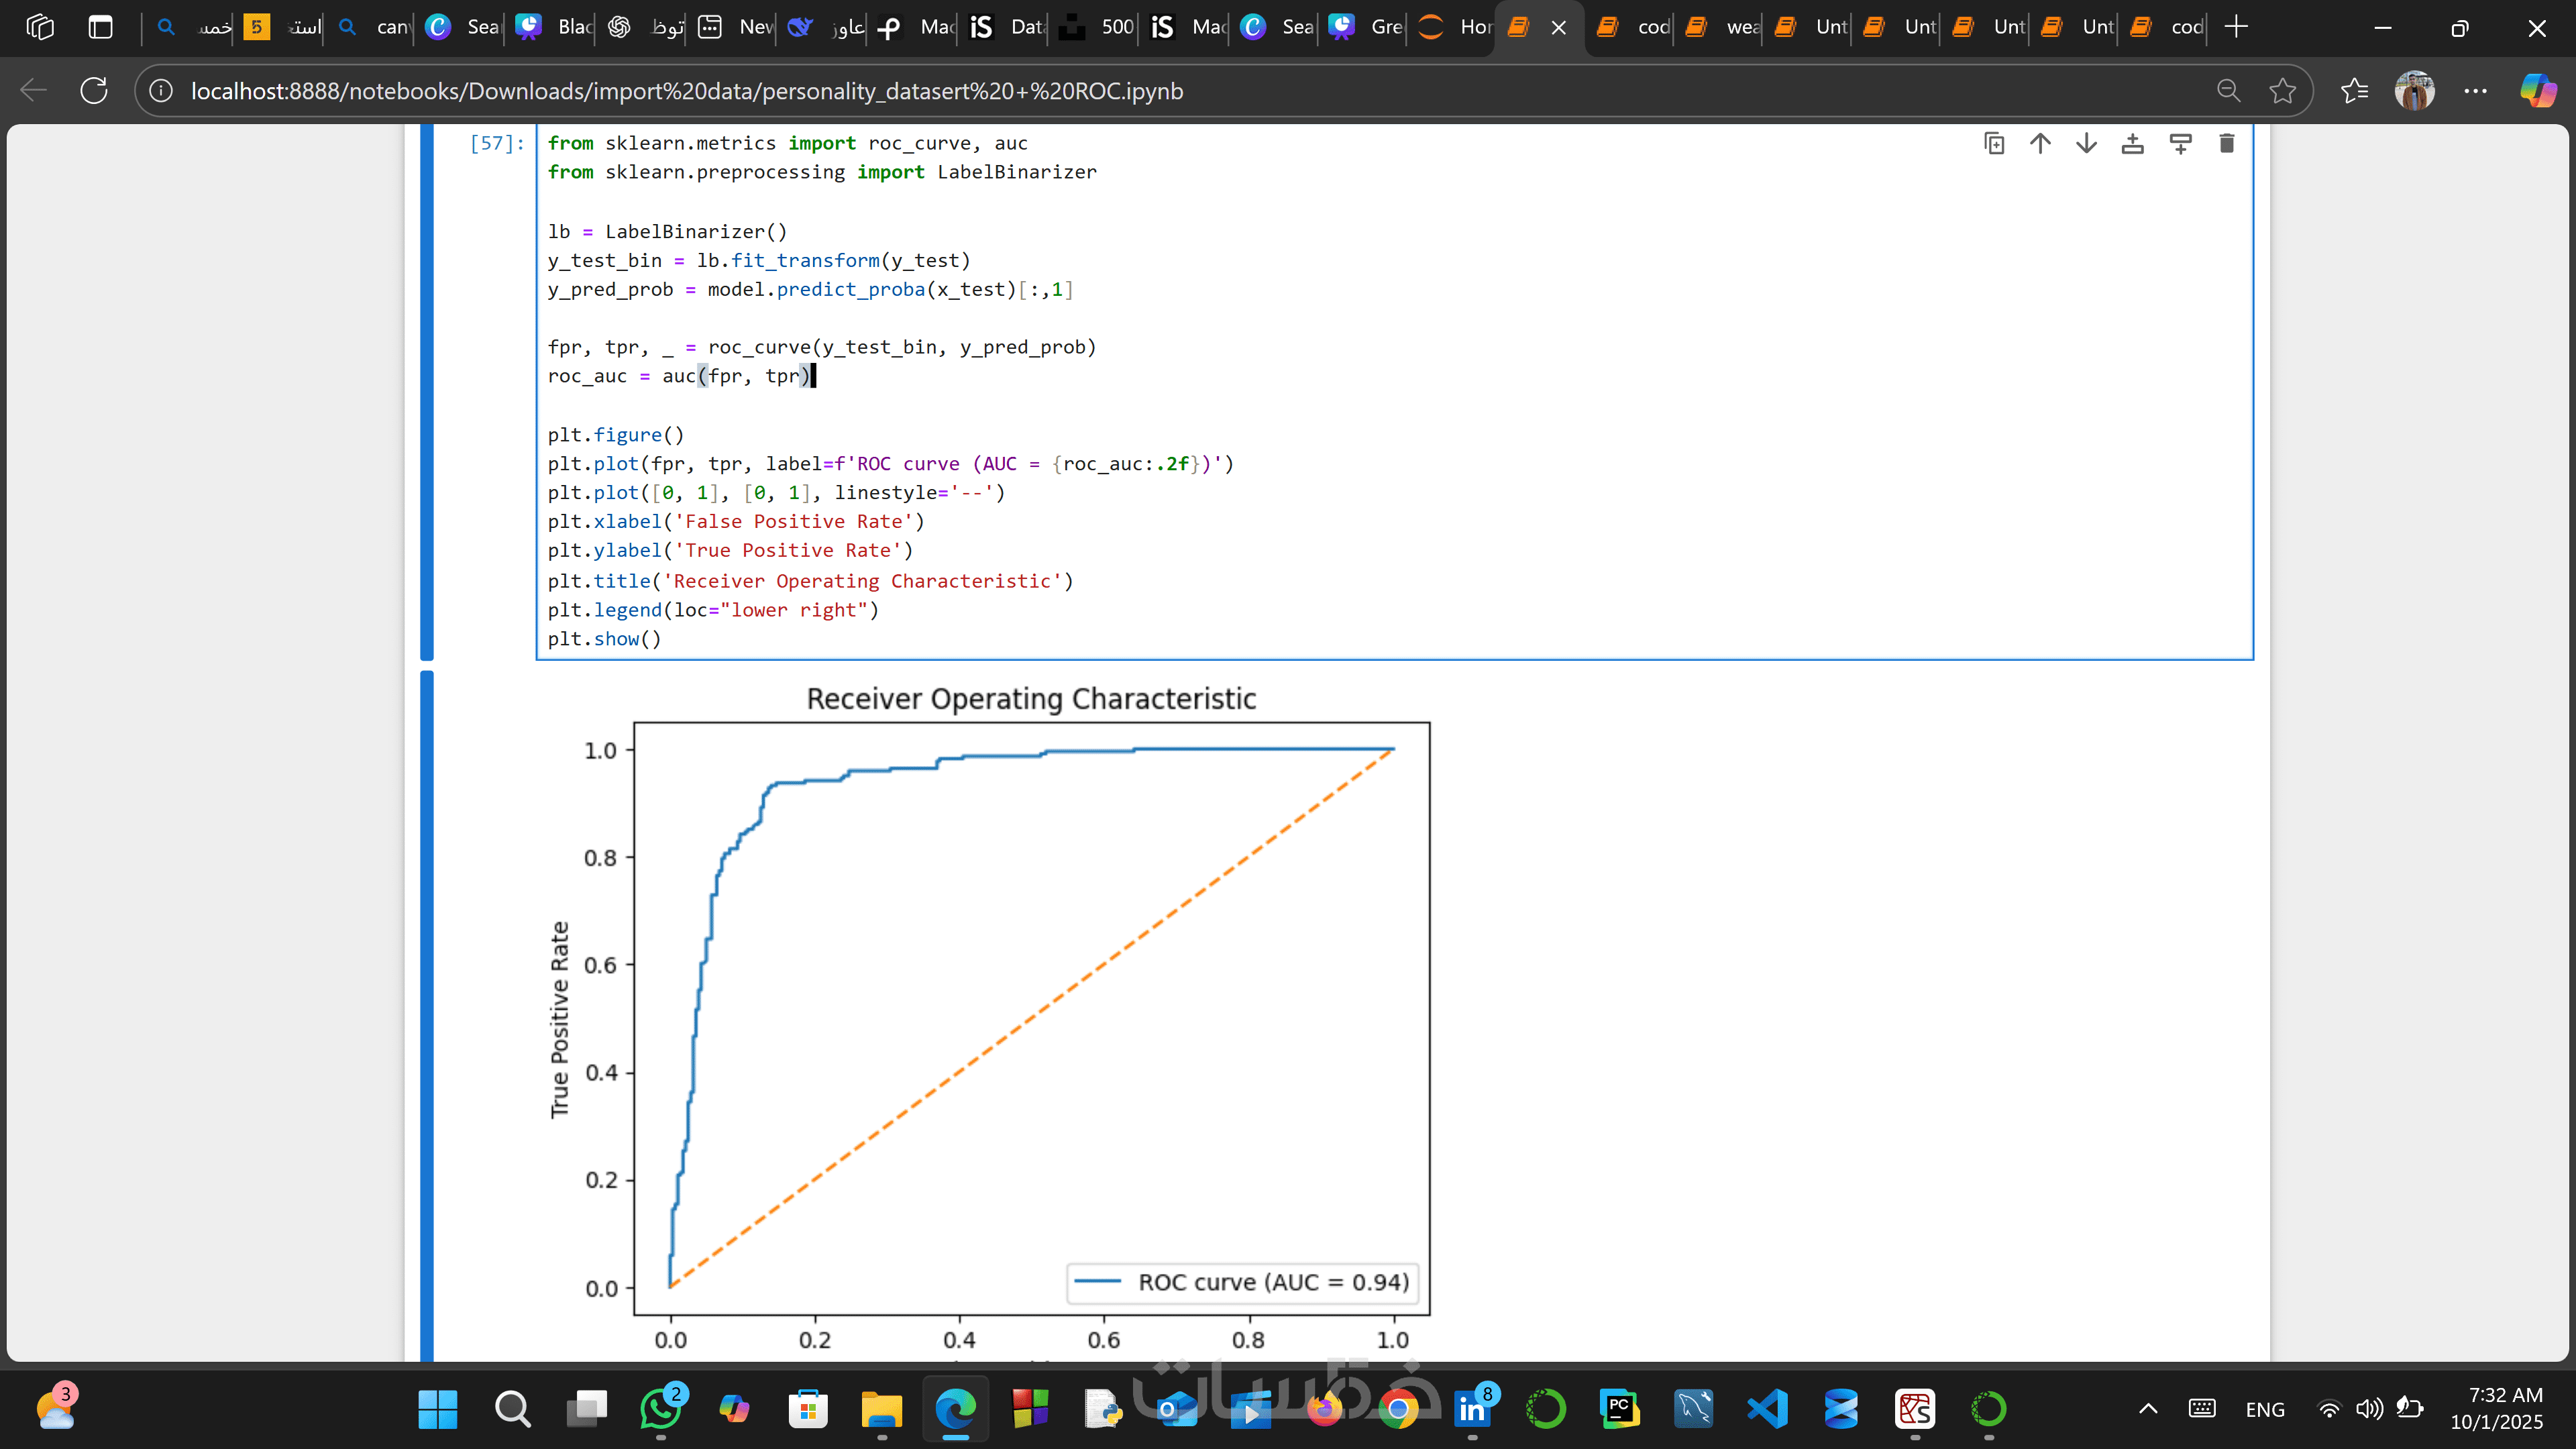Viewport: 2576px width, 1449px height.
Task: Insert a cell below icon
Action: click(x=2180, y=144)
